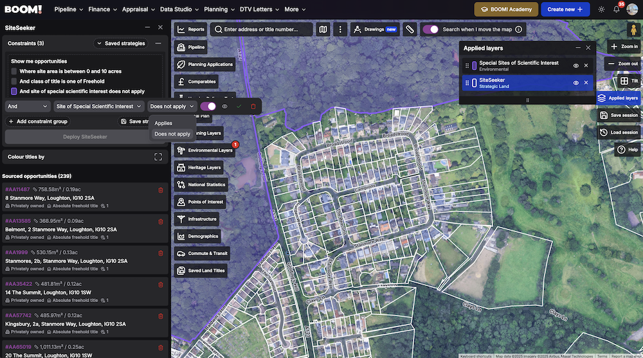Confirm constraint with the green checkmark

point(239,107)
